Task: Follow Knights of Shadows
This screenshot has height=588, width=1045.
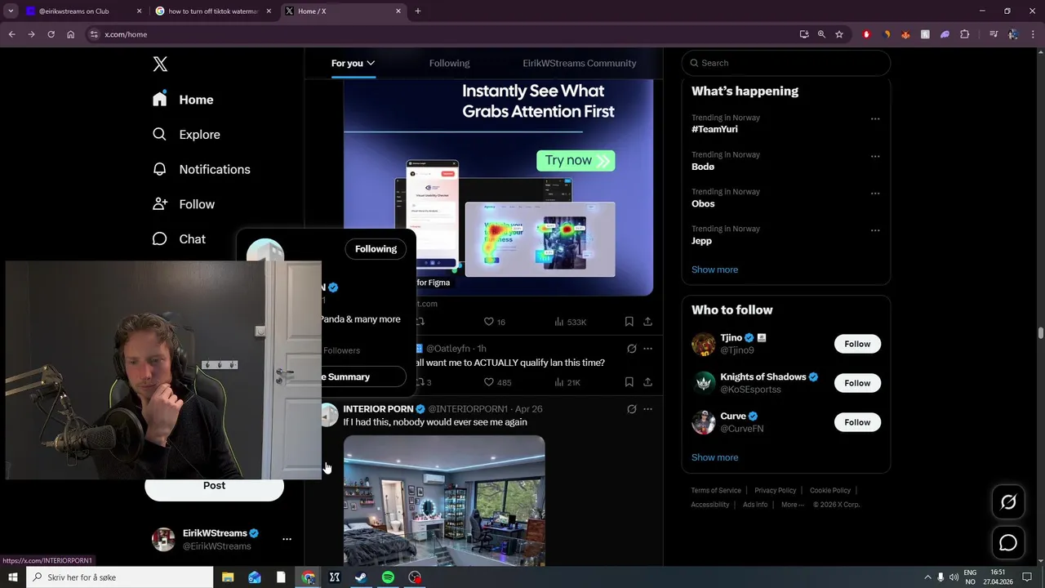Action: [x=857, y=383]
